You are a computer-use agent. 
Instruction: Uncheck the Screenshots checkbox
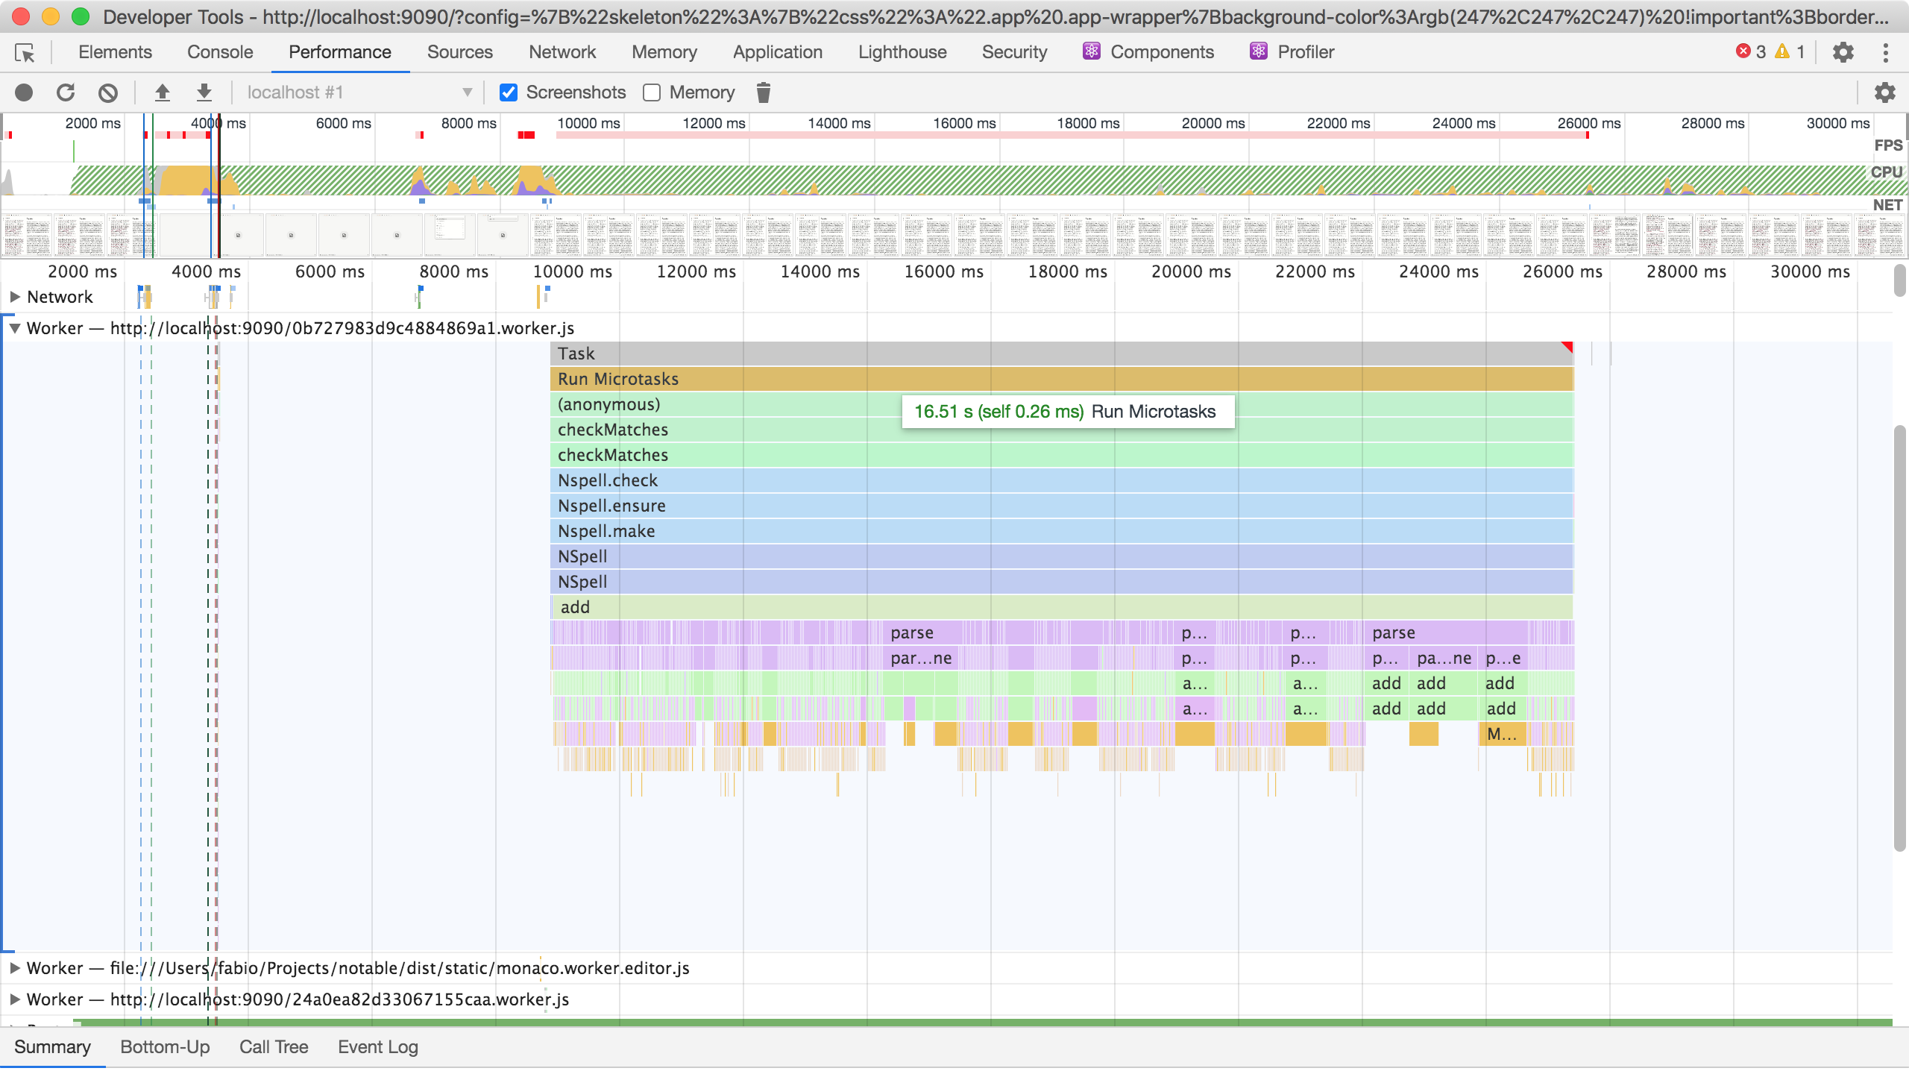tap(509, 92)
